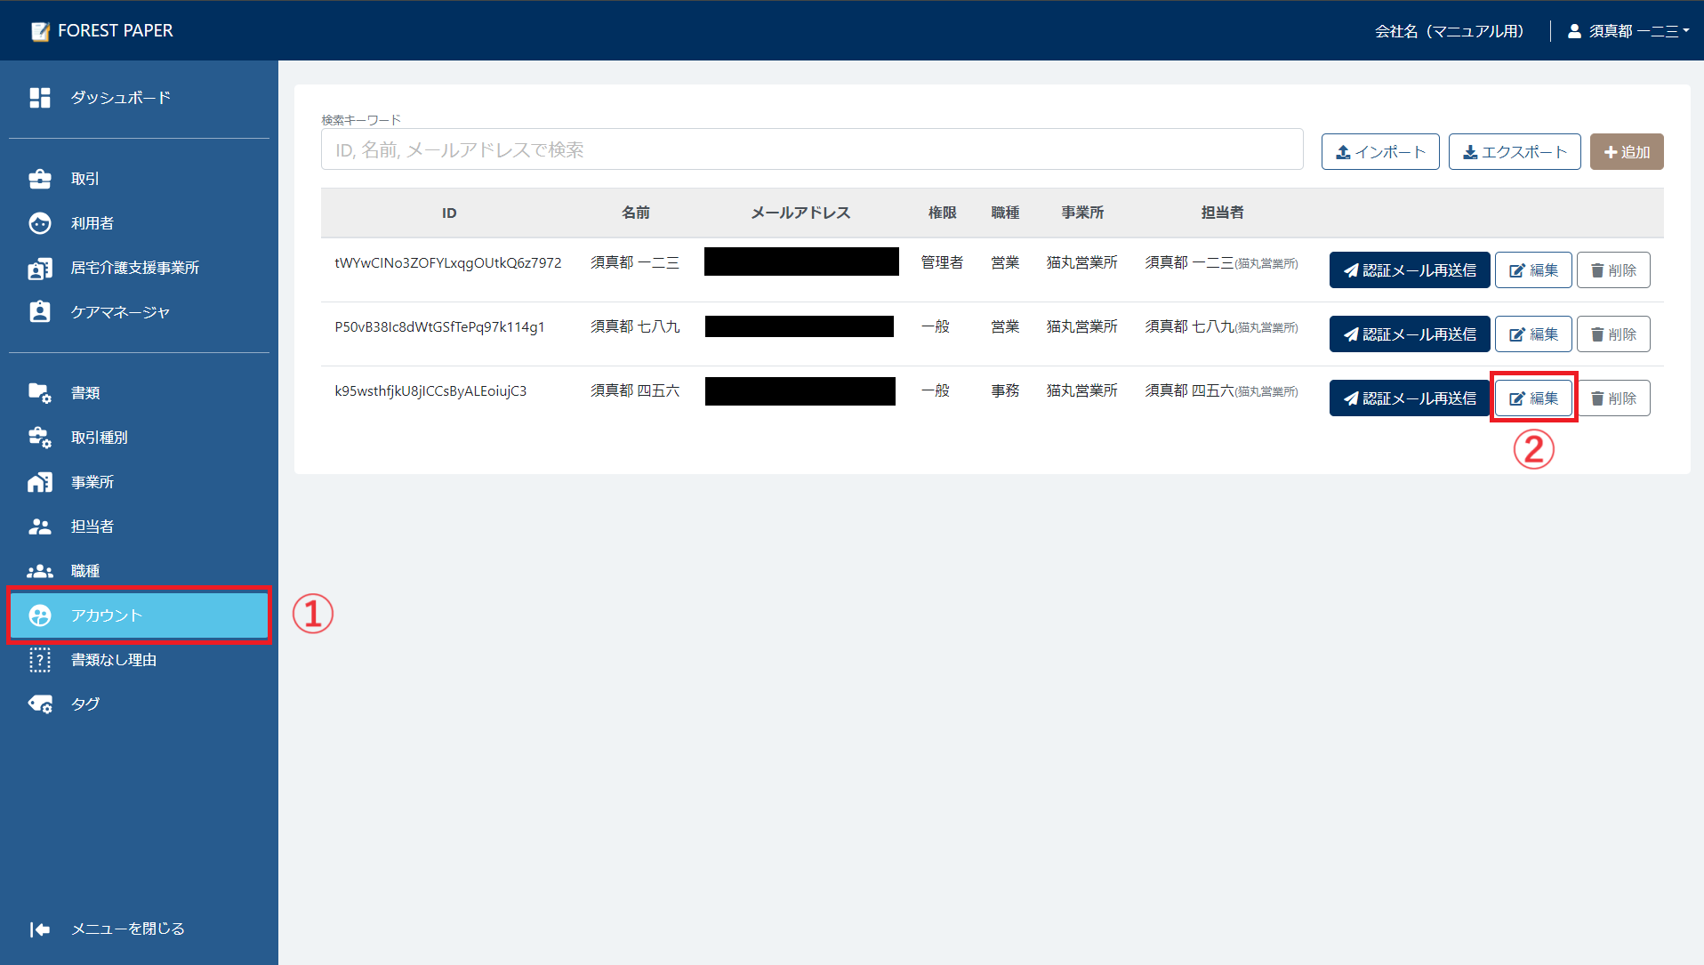Click the 追加 button to add account
This screenshot has height=965, width=1704.
click(1626, 152)
